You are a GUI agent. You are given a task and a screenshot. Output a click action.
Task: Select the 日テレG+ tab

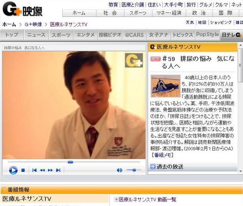point(231,35)
